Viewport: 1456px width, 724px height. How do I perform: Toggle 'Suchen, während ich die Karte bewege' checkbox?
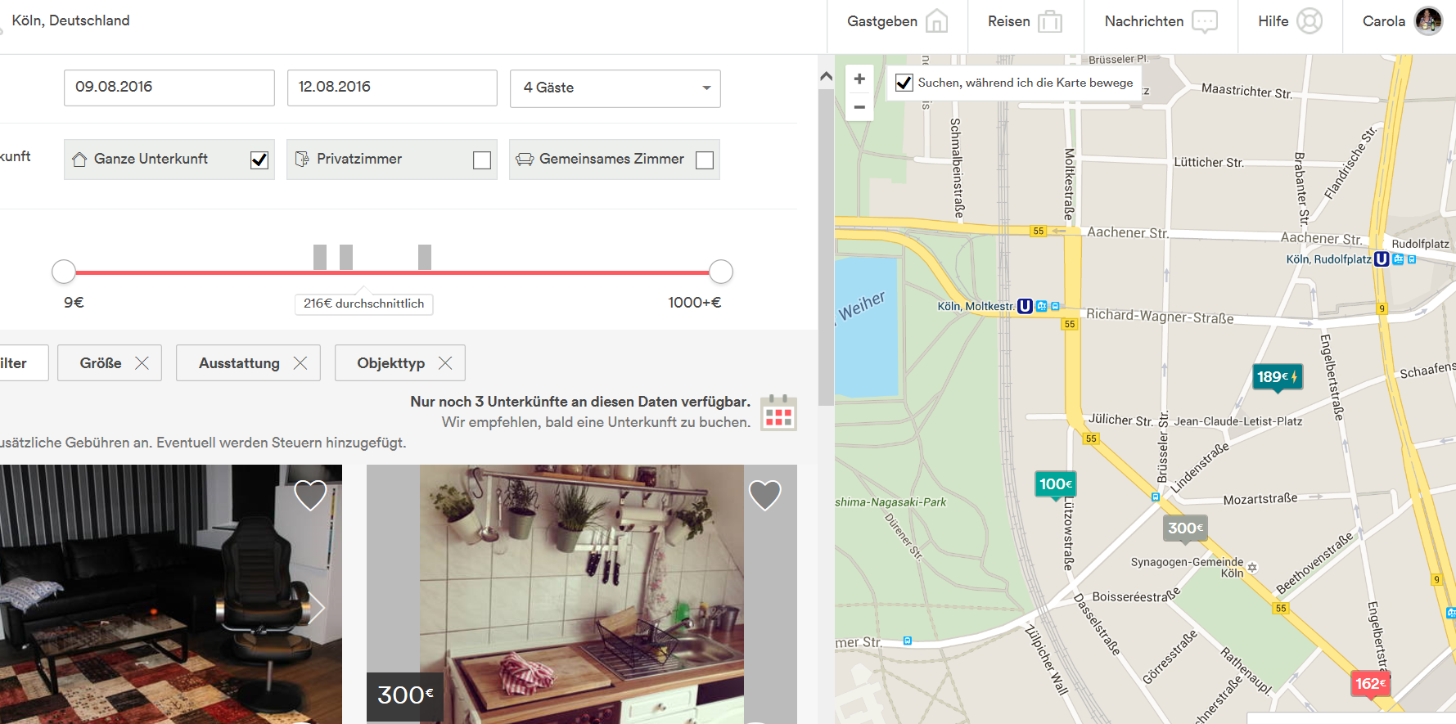(904, 83)
